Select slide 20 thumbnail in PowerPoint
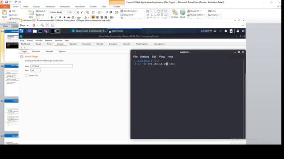Image resolution: width=284 pixels, height=159 pixels. (12, 81)
